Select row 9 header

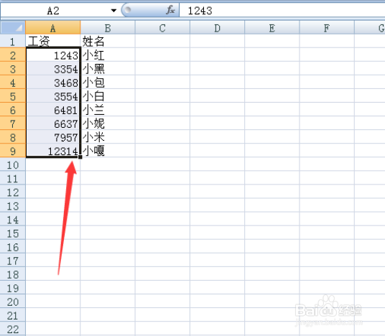click(x=13, y=151)
